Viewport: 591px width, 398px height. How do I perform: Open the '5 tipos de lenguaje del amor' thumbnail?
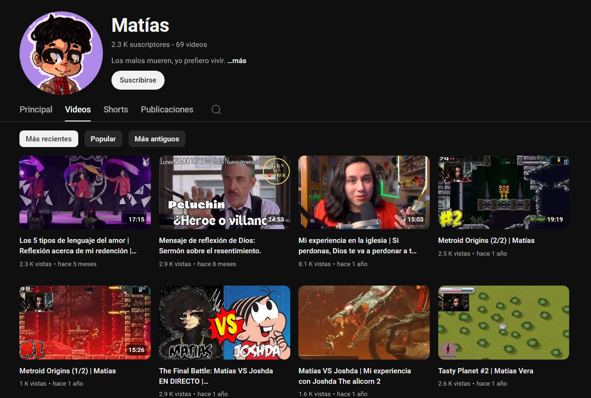pyautogui.click(x=85, y=193)
